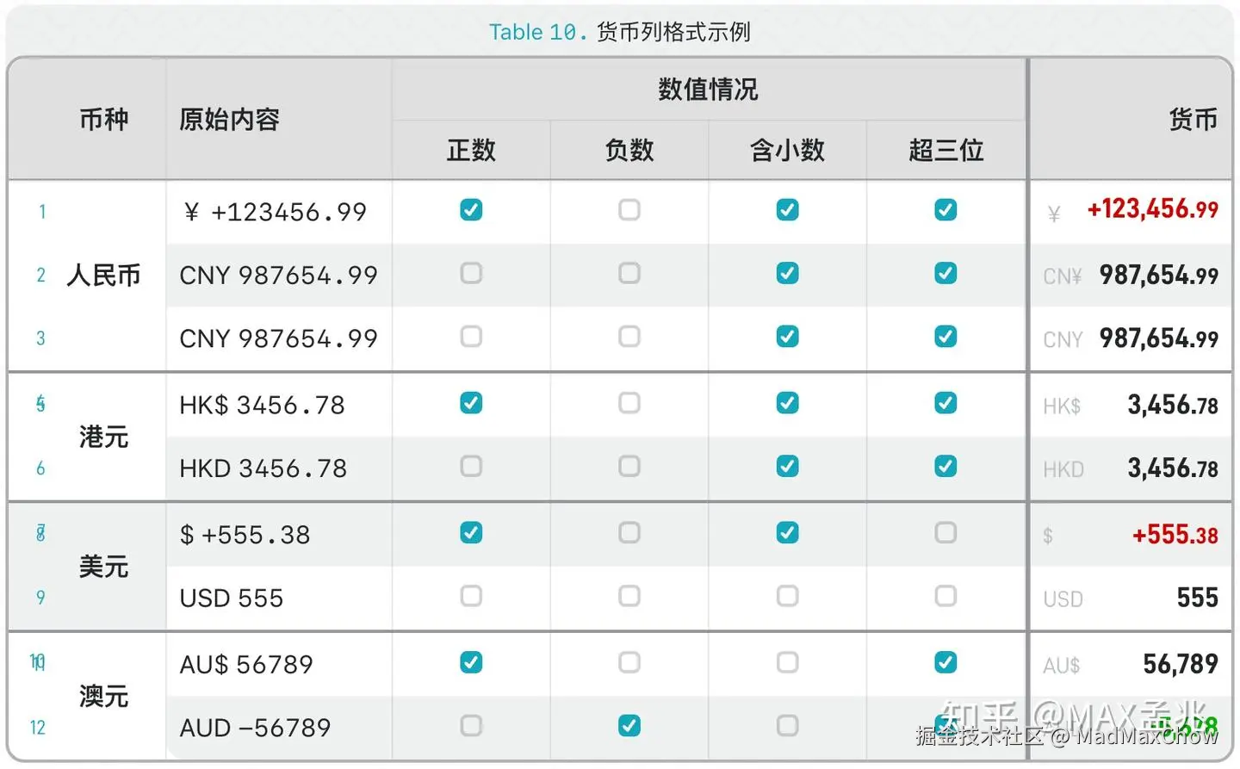Uncheck 负数 checkbox for AUD –56789 row

pos(629,726)
